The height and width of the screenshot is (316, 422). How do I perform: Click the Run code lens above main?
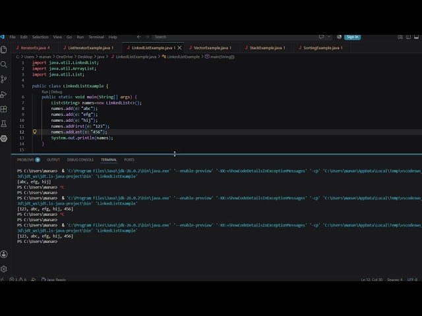click(45, 92)
